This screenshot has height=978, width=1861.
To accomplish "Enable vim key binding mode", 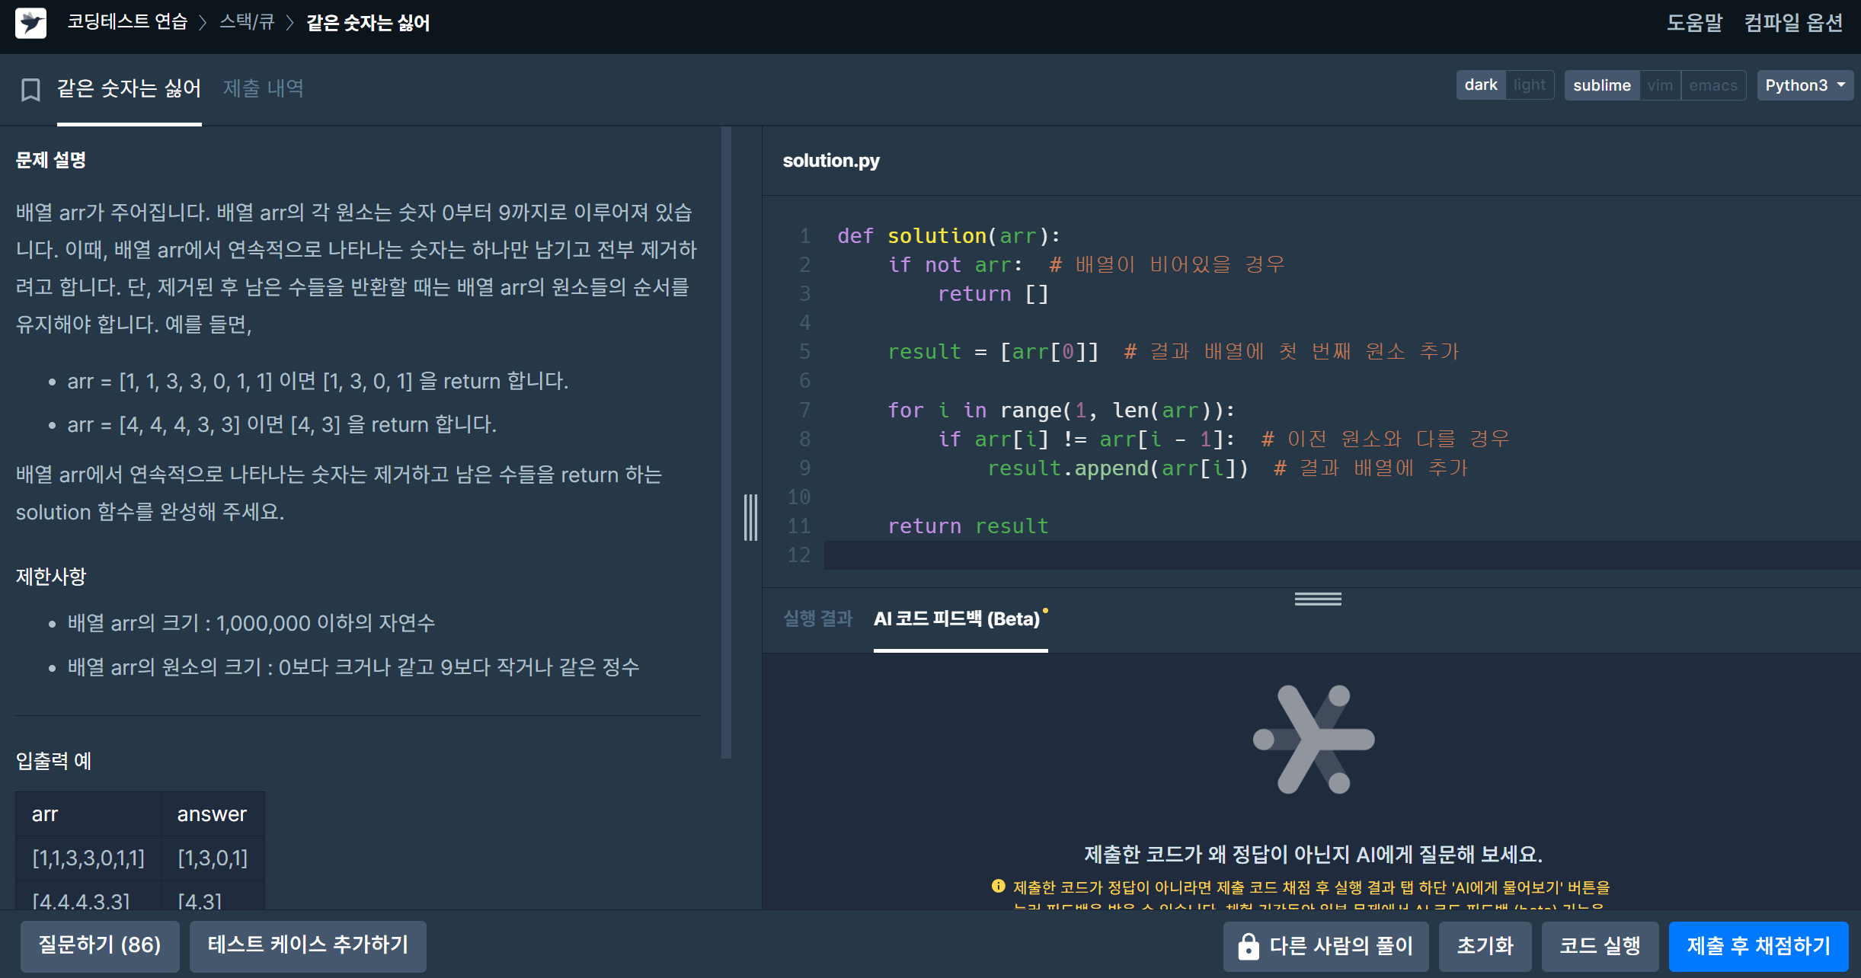I will coord(1659,85).
